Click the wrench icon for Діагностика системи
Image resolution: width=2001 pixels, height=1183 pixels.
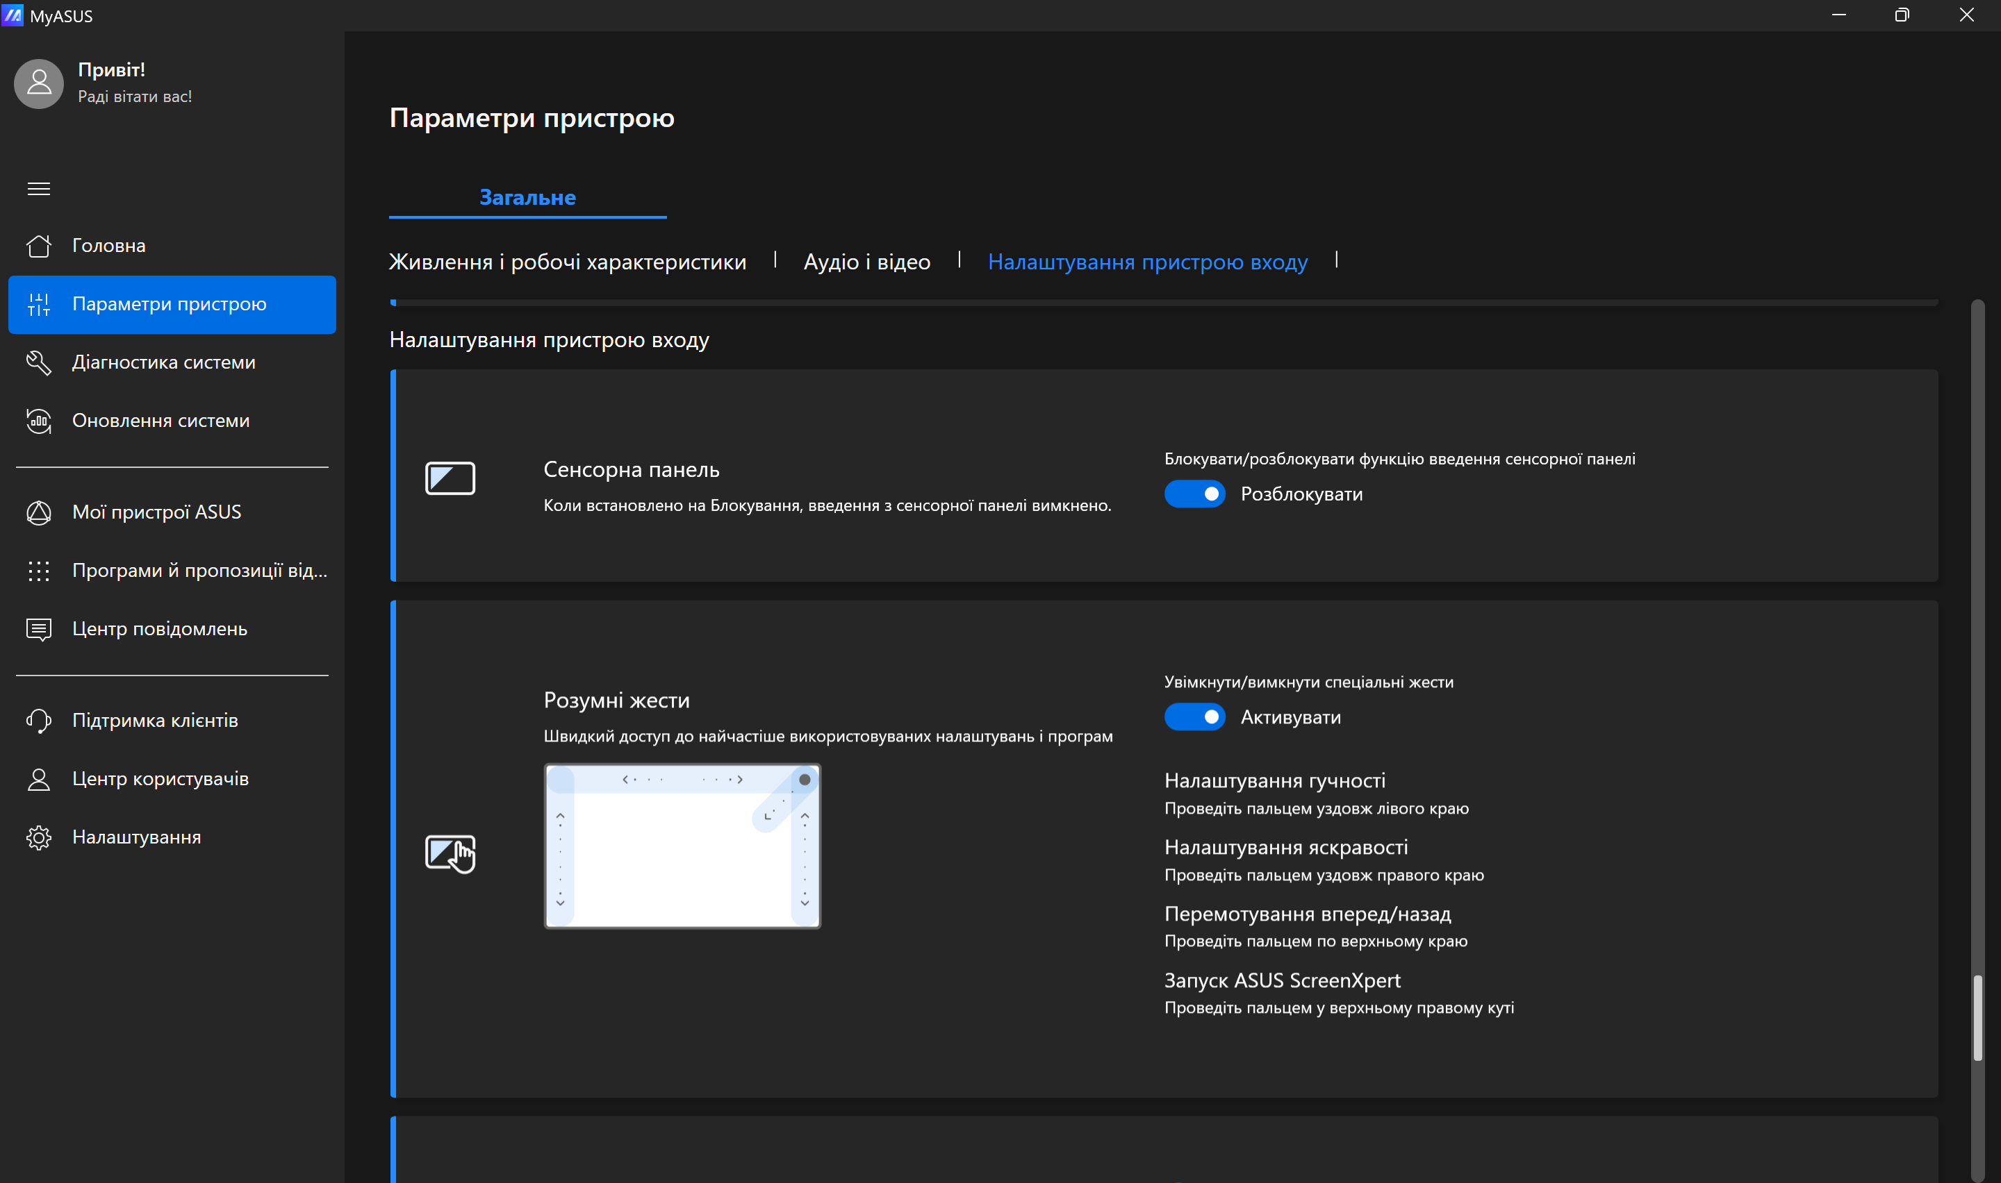38,362
